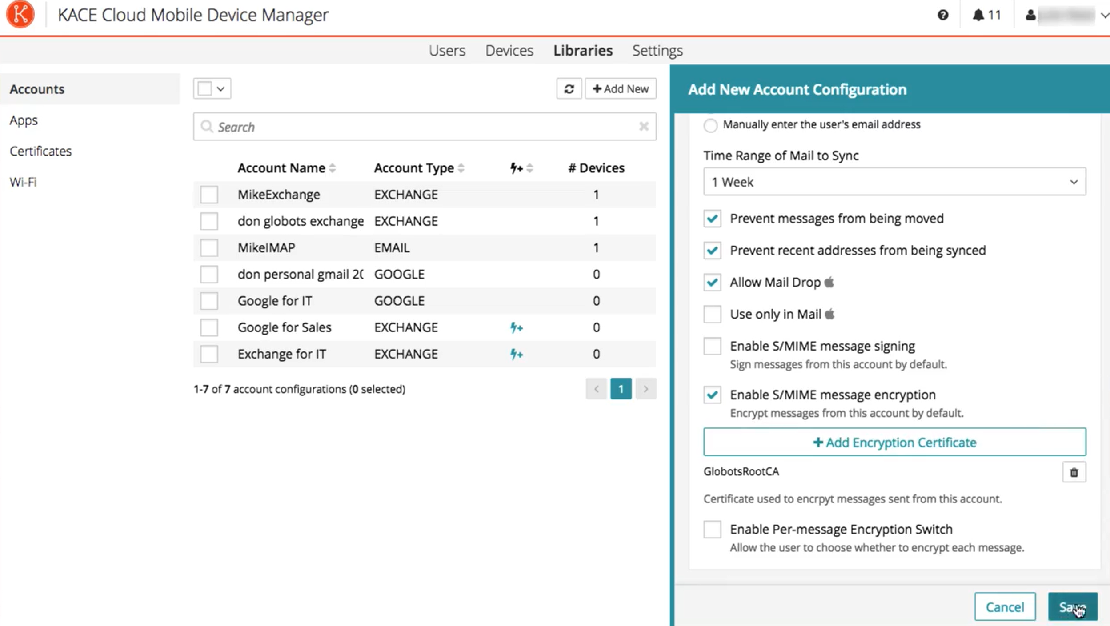Click the don globots exchange account name
The image size is (1110, 626).
301,221
